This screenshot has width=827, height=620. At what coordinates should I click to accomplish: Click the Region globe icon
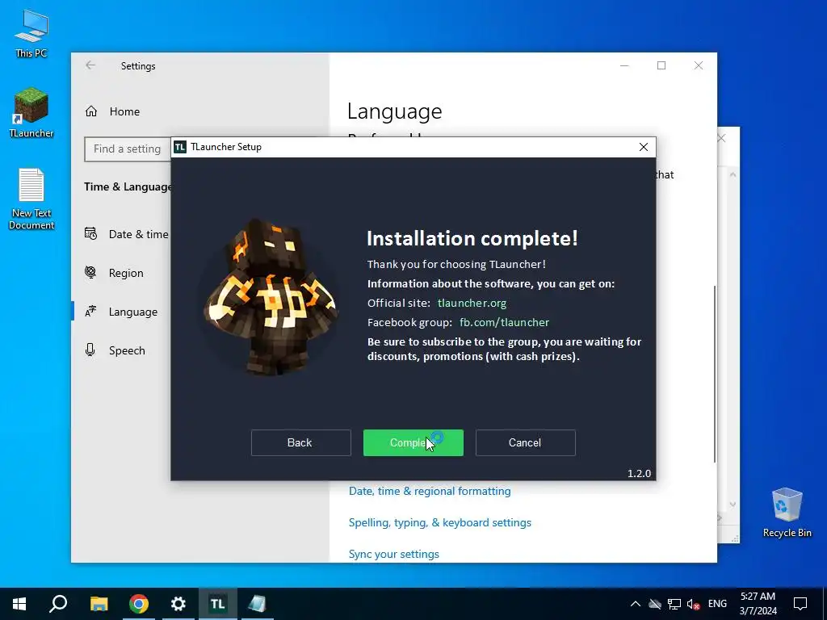pyautogui.click(x=90, y=272)
